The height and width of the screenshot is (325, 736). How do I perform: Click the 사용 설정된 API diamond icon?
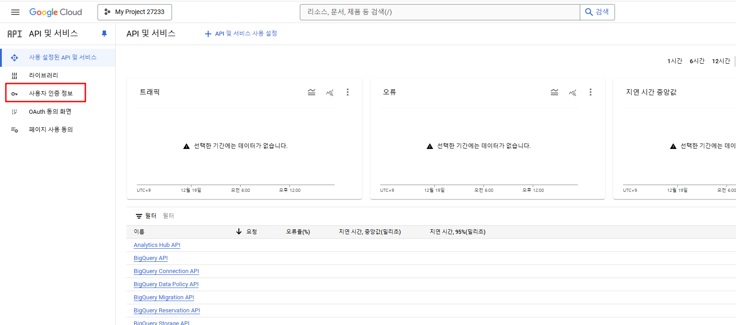point(14,58)
